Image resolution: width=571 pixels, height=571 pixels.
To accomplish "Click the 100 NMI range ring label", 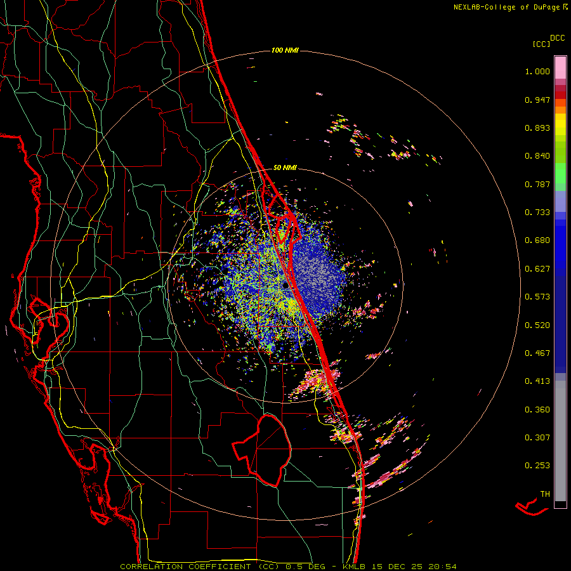I will [285, 50].
